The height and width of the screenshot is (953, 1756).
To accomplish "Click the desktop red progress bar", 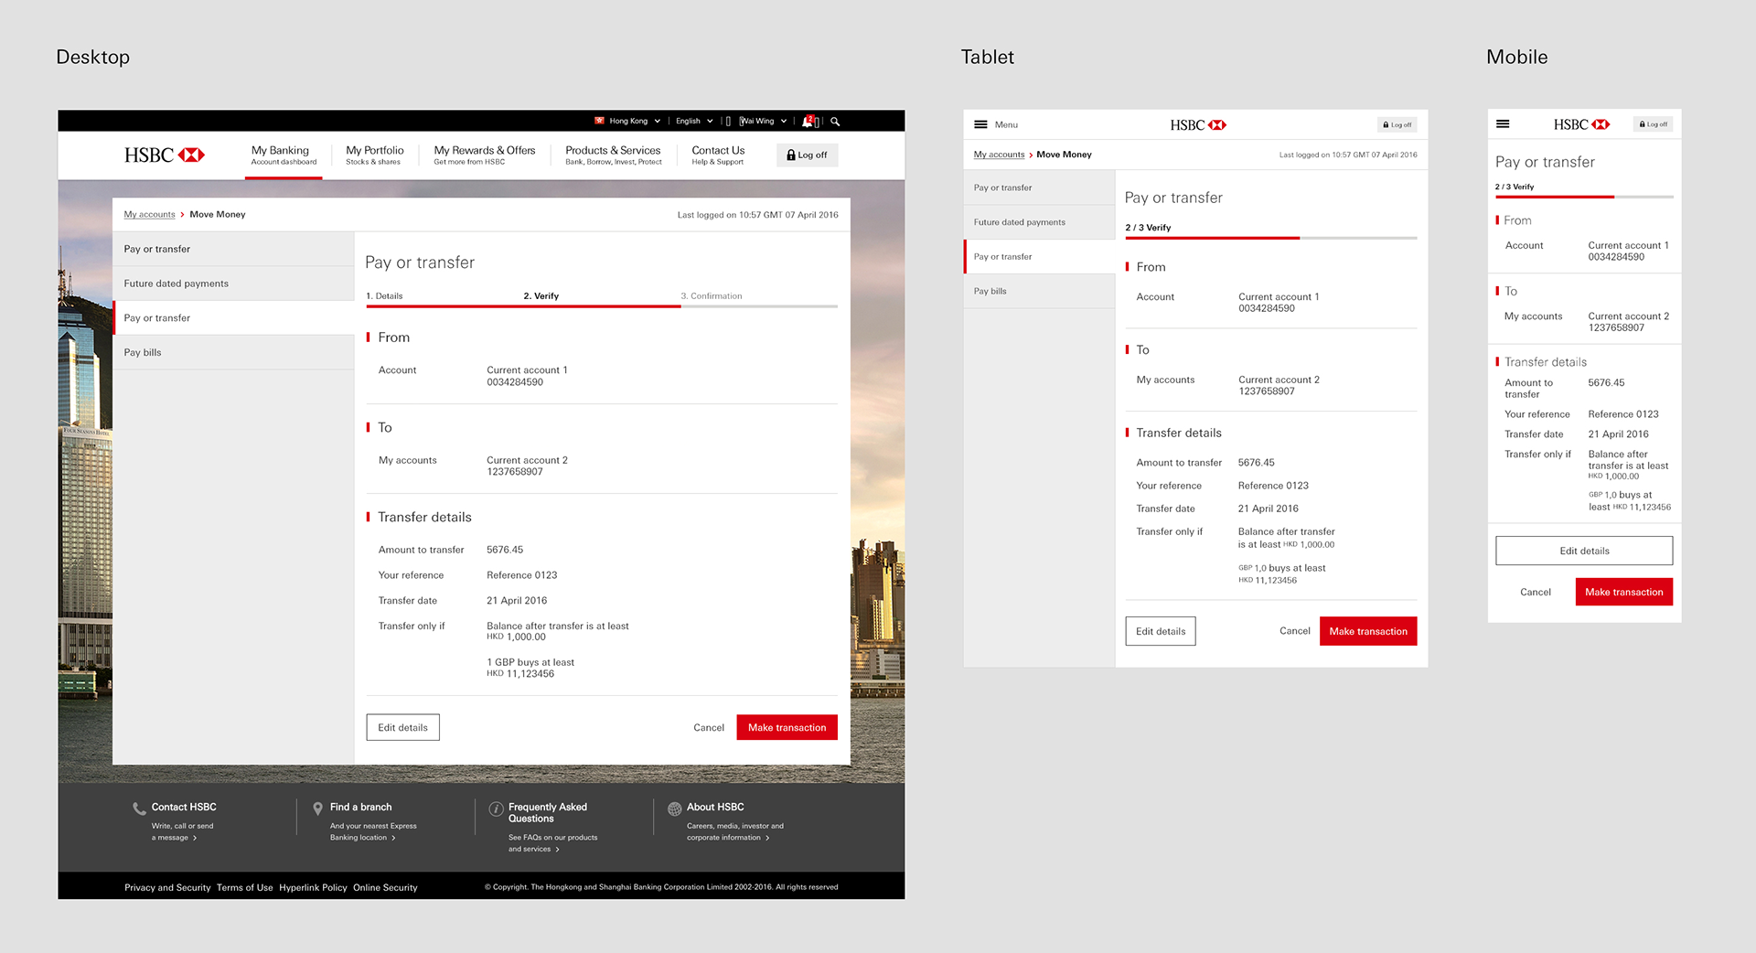I will point(523,306).
